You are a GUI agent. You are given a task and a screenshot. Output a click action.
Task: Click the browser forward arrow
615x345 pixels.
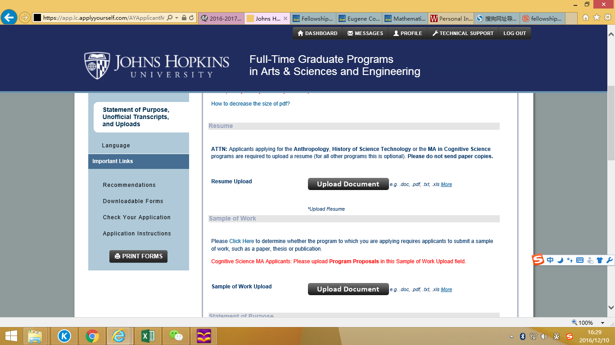point(25,18)
